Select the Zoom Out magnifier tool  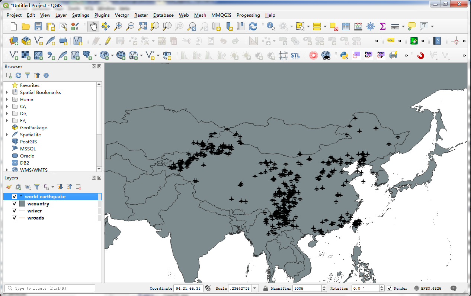[x=130, y=26]
